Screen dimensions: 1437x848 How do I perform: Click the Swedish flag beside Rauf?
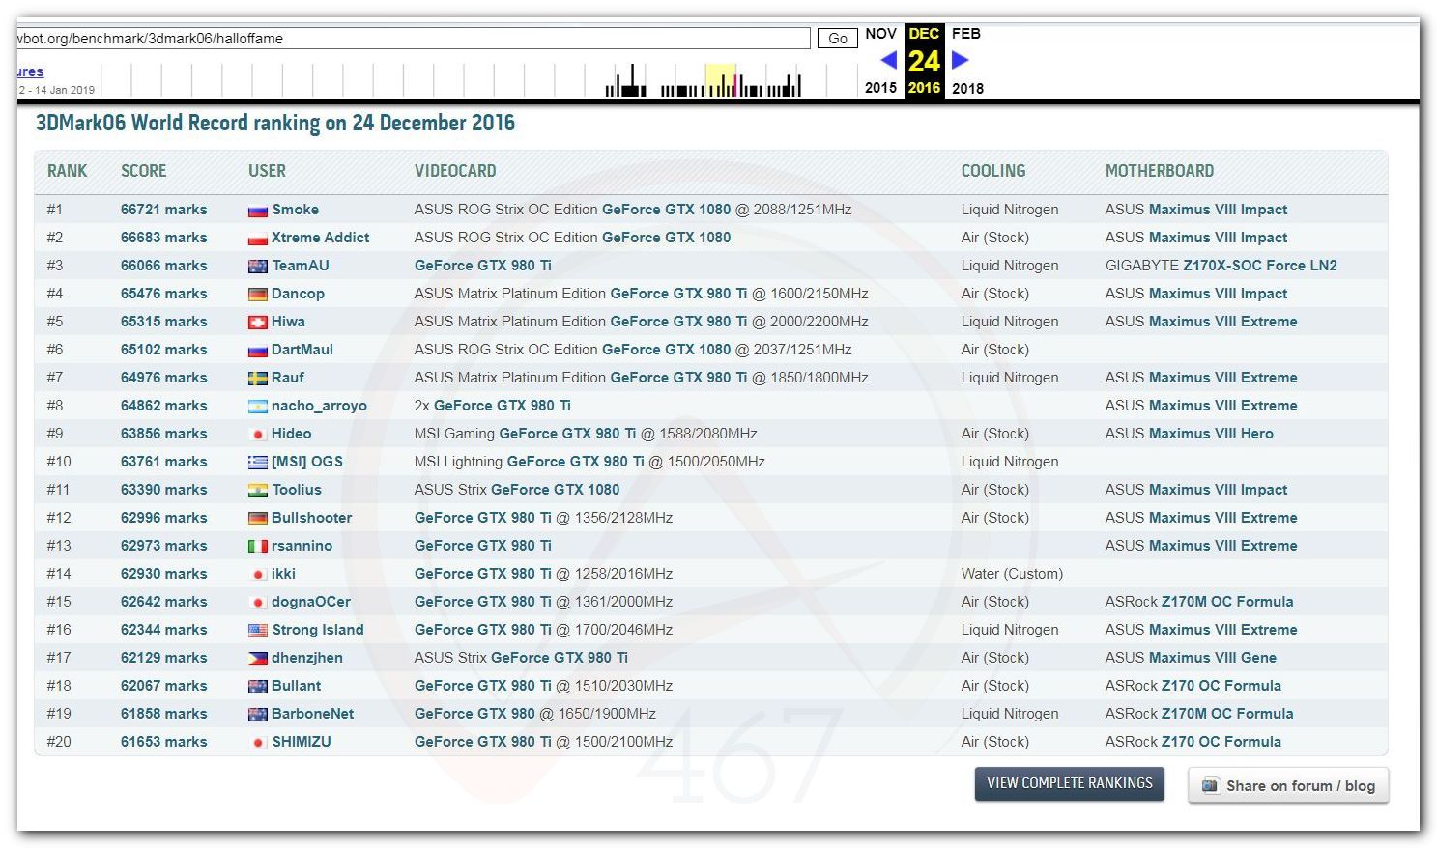[x=257, y=379]
